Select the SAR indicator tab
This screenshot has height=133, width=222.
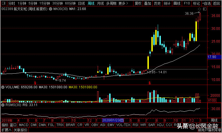click(x=152, y=125)
